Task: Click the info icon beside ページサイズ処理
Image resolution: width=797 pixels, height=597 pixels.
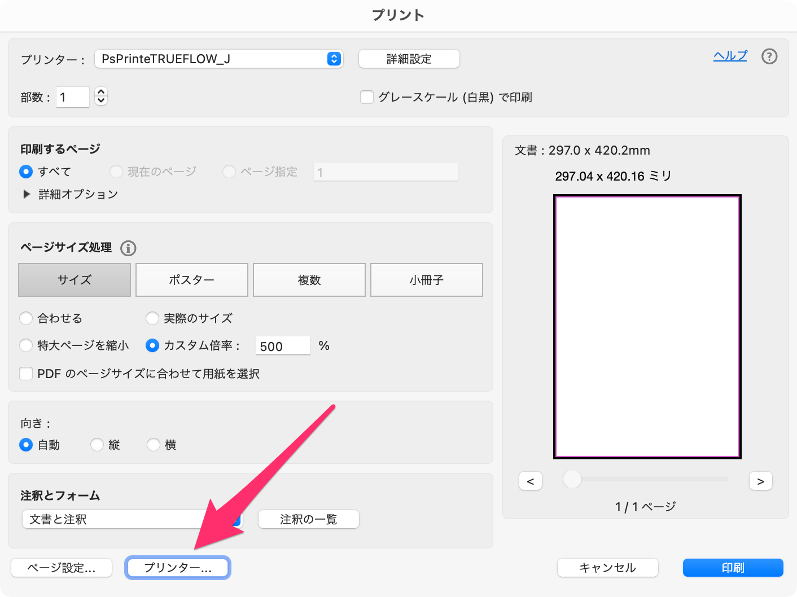Action: coord(128,248)
